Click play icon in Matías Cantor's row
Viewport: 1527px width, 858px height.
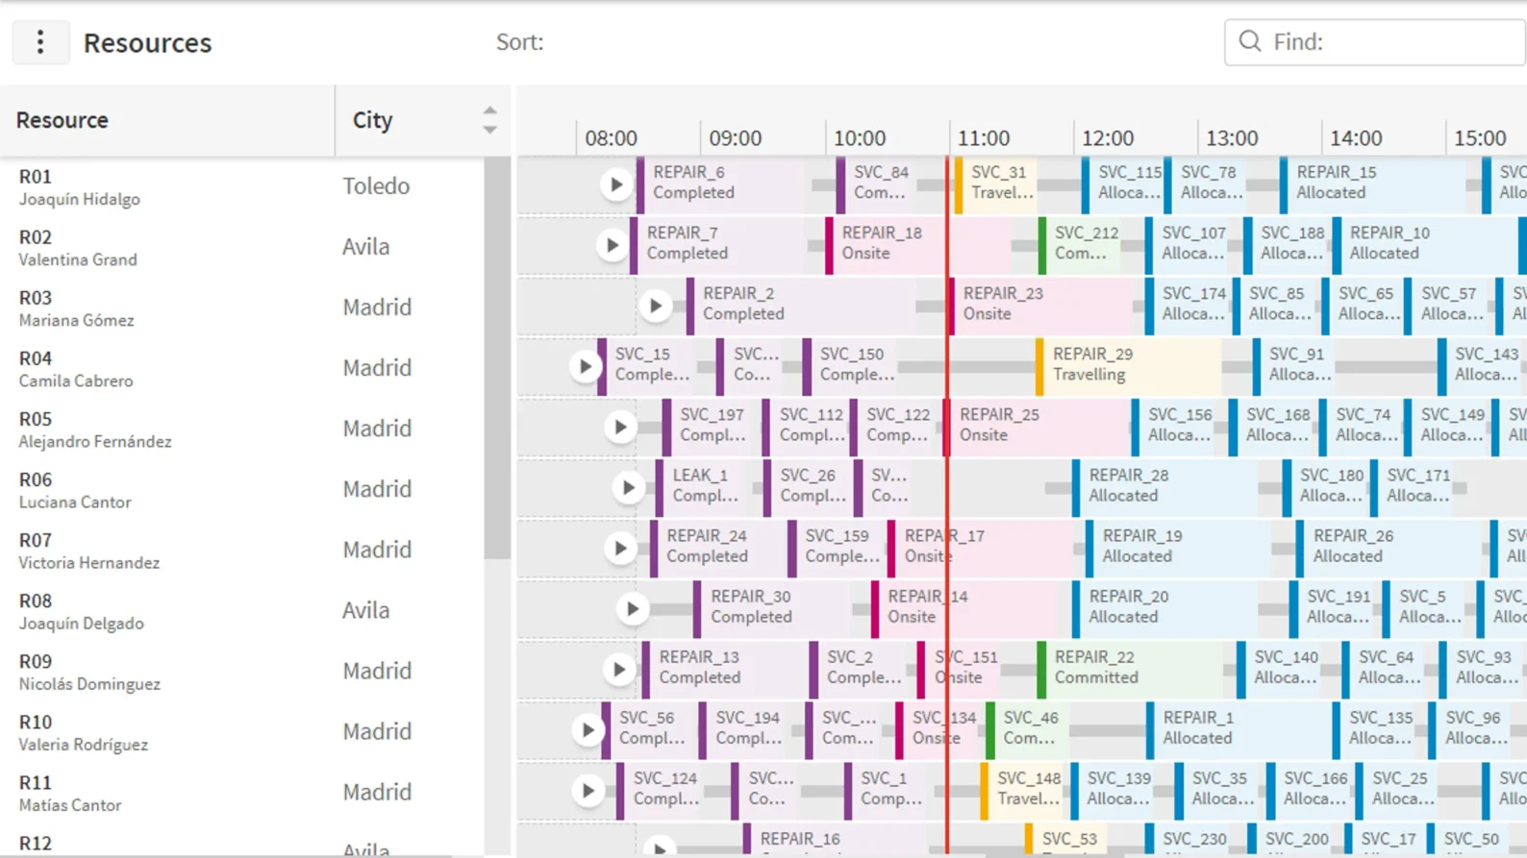tap(588, 791)
